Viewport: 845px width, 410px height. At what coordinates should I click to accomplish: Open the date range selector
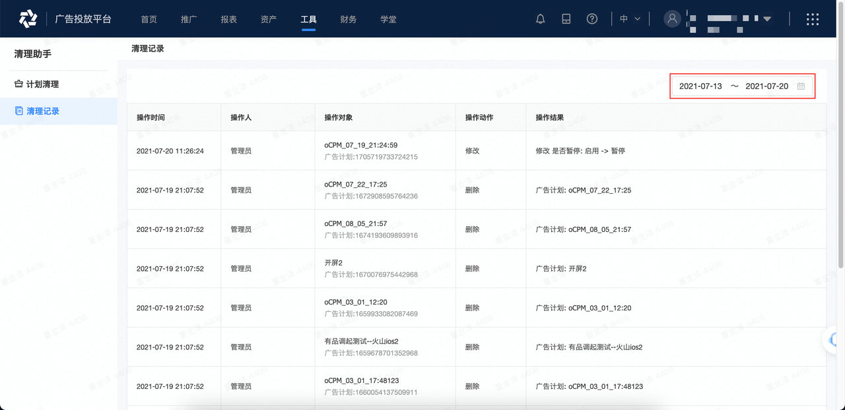[733, 86]
